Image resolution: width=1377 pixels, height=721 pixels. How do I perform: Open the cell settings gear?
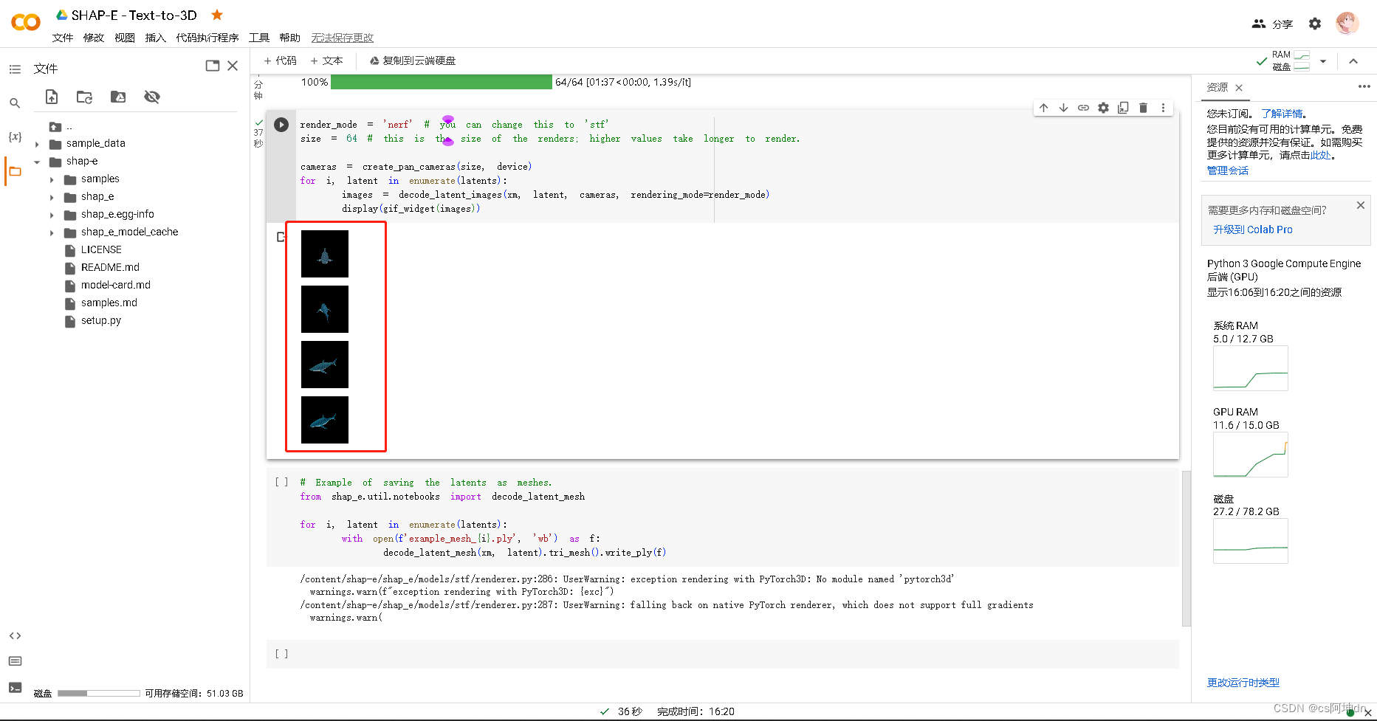(x=1103, y=107)
